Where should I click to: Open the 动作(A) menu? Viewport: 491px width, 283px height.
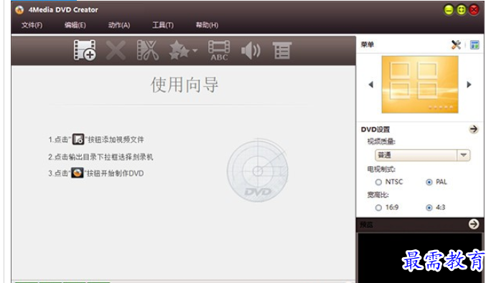click(x=119, y=25)
